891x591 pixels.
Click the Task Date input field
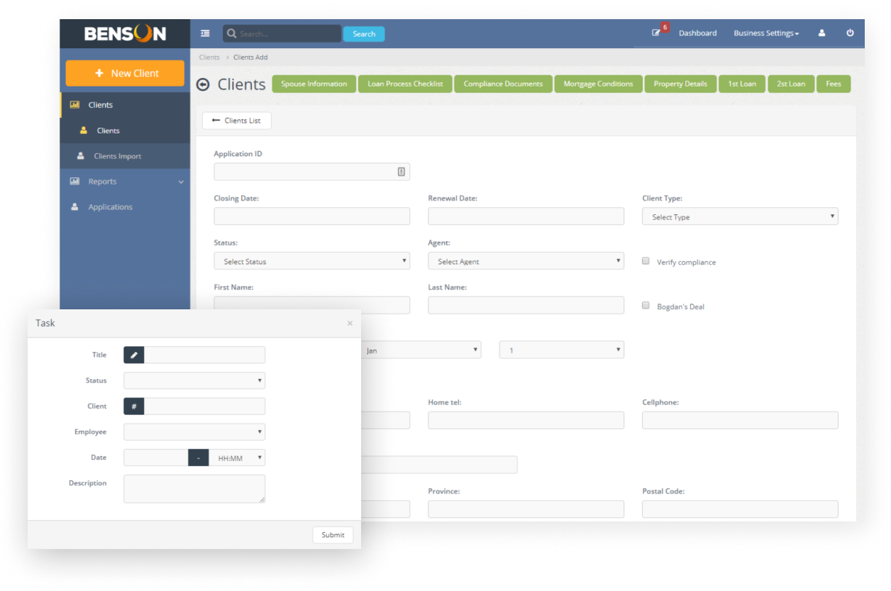coord(156,458)
